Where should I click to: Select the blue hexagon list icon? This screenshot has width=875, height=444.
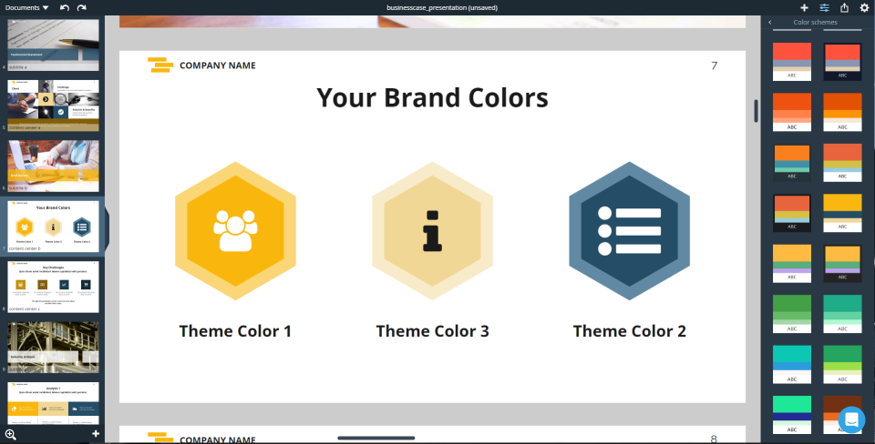(x=630, y=230)
